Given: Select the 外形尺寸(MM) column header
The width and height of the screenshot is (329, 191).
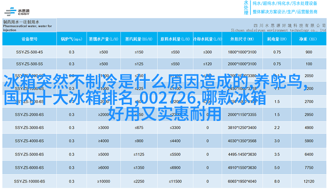Looking at the screenshot, I should point(242,39).
